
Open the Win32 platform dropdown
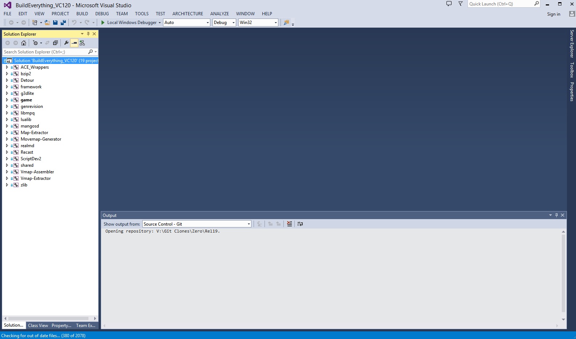coord(258,23)
